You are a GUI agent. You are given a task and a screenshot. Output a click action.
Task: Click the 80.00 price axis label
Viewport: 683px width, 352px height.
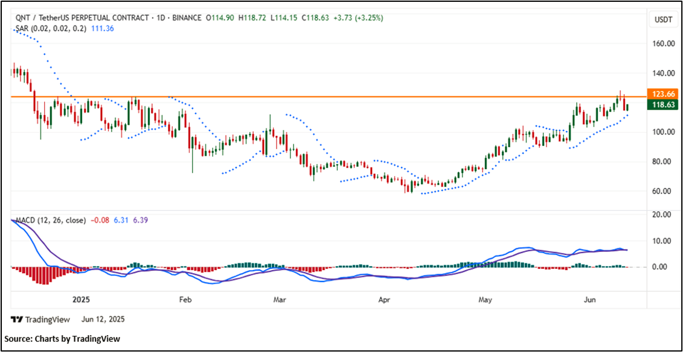[x=662, y=162]
